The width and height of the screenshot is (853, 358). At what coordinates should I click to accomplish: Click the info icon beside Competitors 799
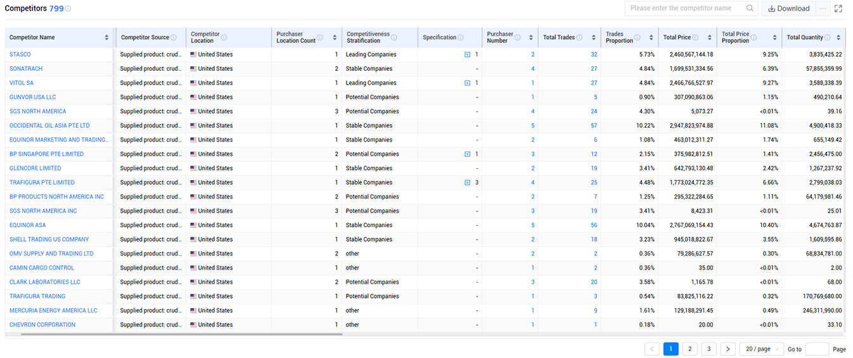[x=68, y=9]
